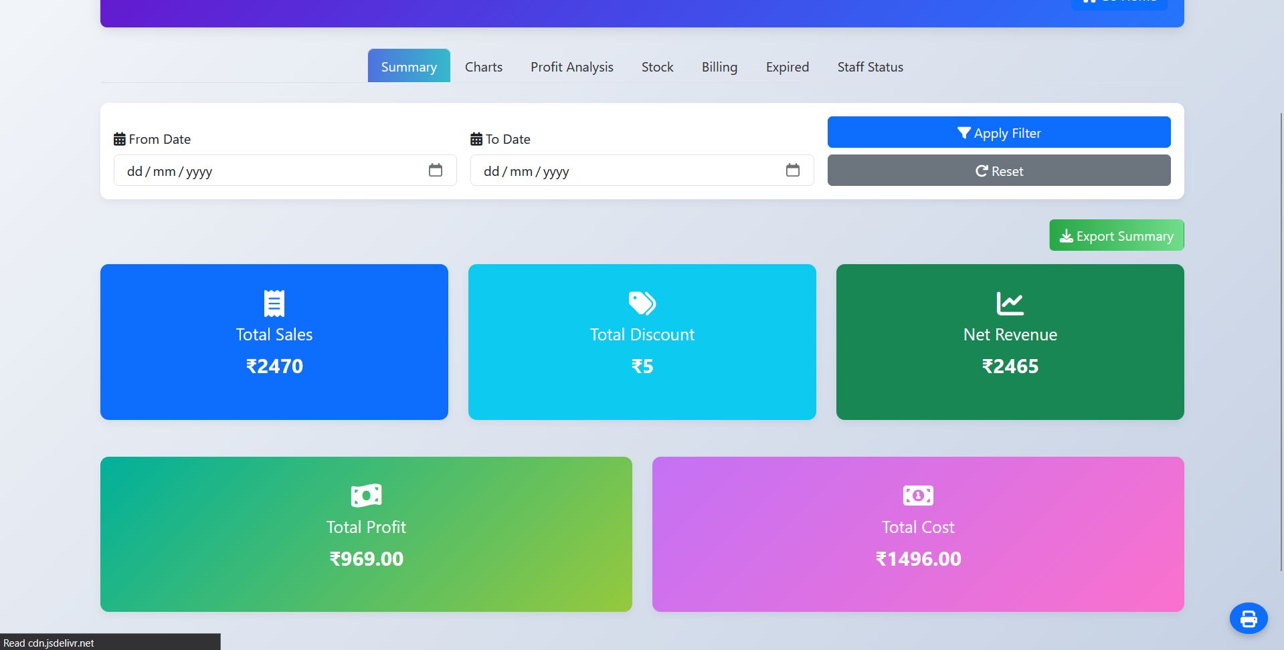Open the From Date calendar picker
This screenshot has height=650, width=1284.
435,171
